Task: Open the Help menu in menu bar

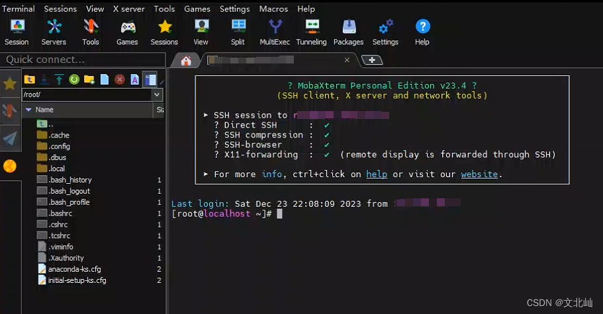Action: click(x=306, y=9)
